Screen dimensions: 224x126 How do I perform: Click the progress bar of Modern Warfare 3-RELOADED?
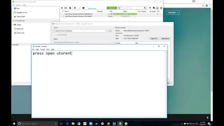point(125,16)
